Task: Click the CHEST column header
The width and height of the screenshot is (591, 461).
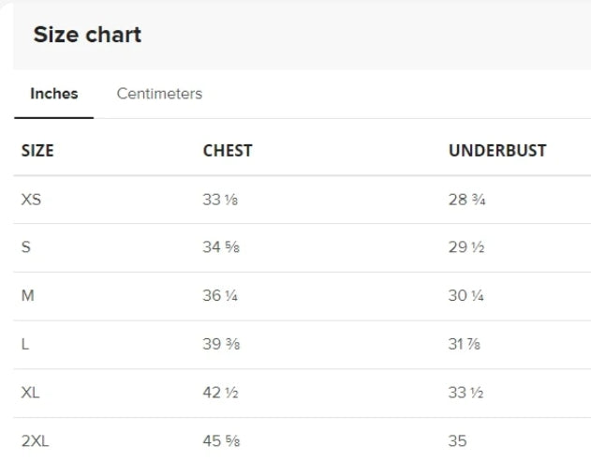Action: [228, 151]
